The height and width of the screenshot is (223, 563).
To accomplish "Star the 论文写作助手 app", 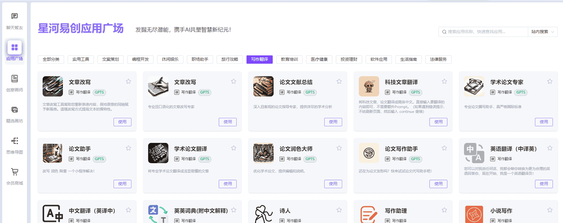I will (444, 148).
